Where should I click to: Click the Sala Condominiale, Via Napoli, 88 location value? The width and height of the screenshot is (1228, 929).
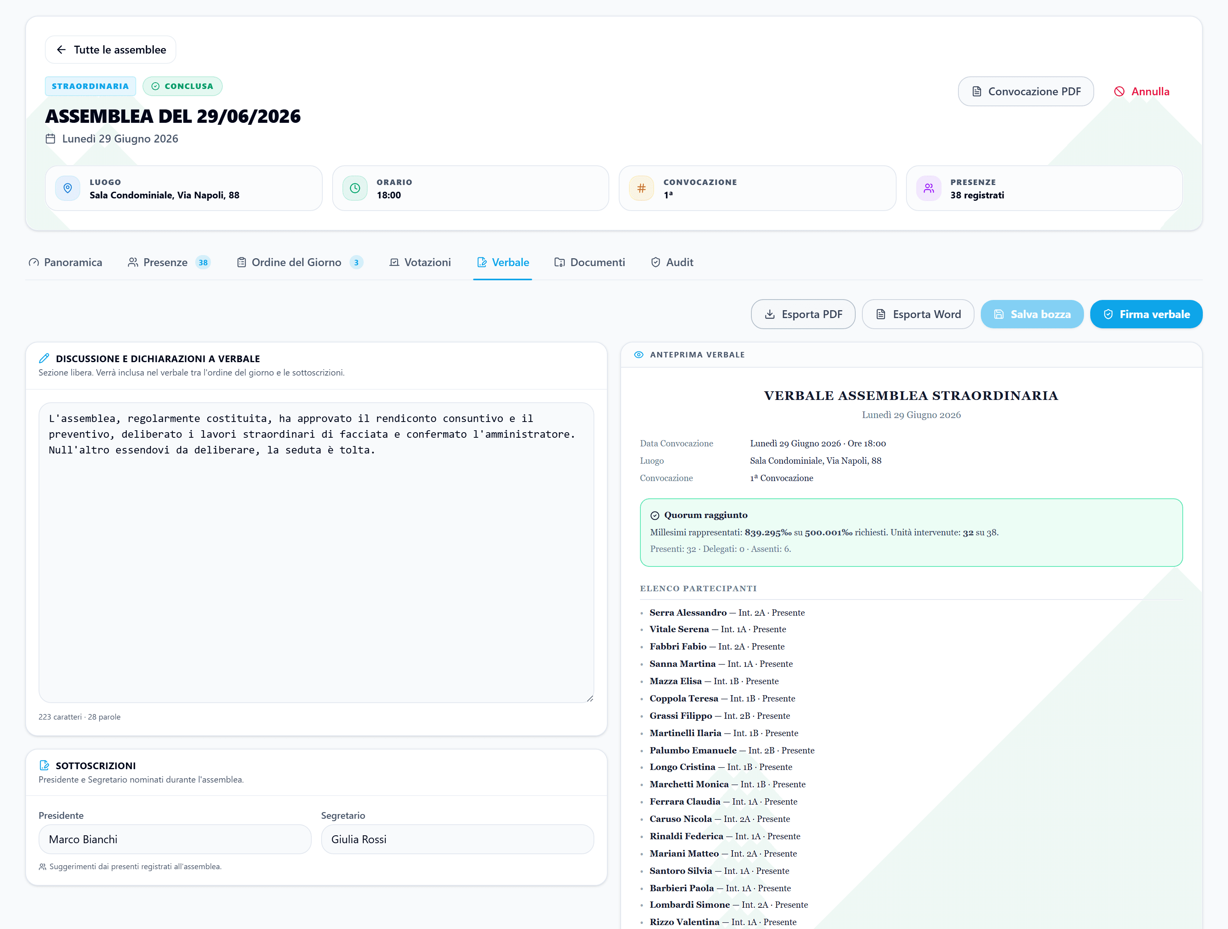[x=165, y=196]
